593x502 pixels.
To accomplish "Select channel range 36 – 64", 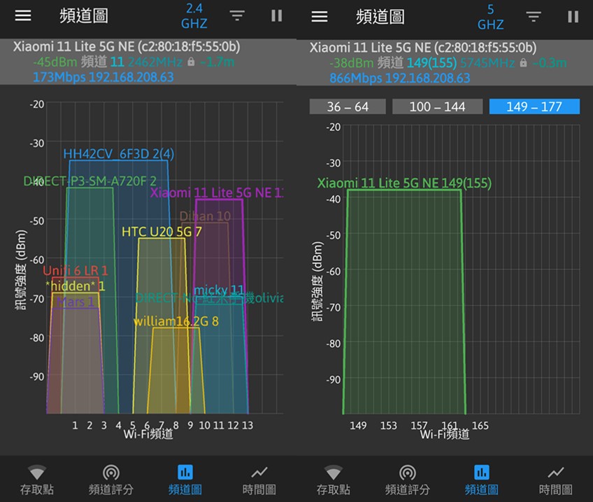I will [348, 106].
